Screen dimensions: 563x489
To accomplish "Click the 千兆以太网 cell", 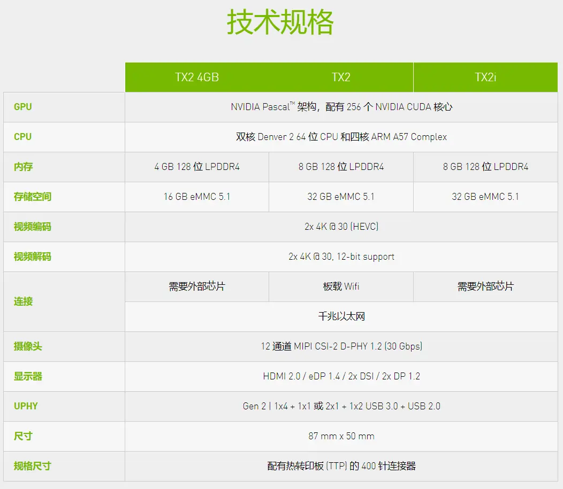I will point(340,316).
